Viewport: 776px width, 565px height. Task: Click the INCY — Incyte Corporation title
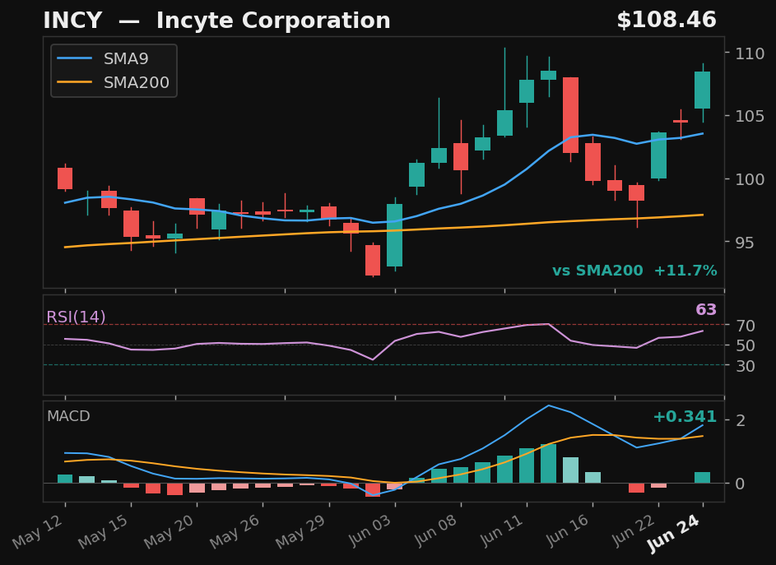216,21
